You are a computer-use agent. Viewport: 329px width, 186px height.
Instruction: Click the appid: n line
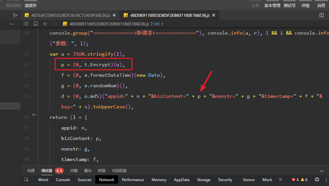74,128
